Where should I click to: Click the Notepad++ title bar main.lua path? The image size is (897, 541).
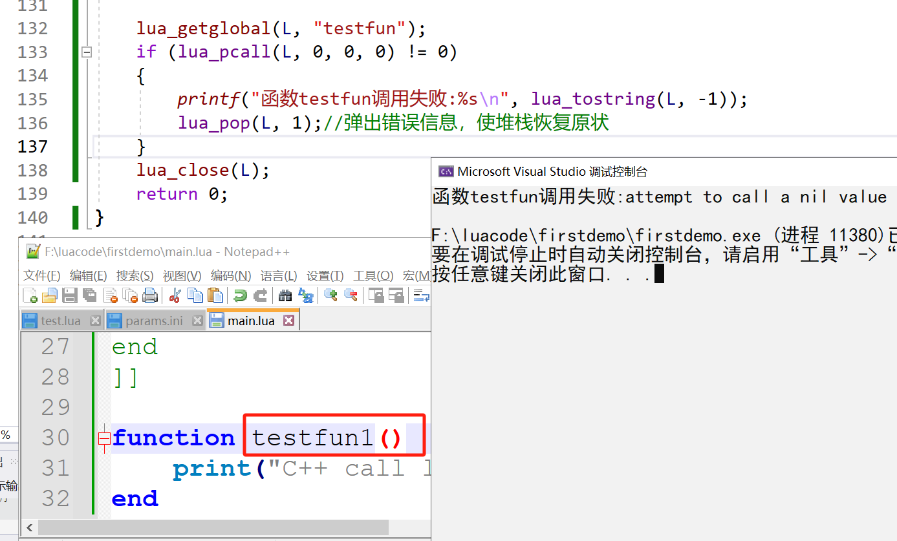tap(167, 251)
